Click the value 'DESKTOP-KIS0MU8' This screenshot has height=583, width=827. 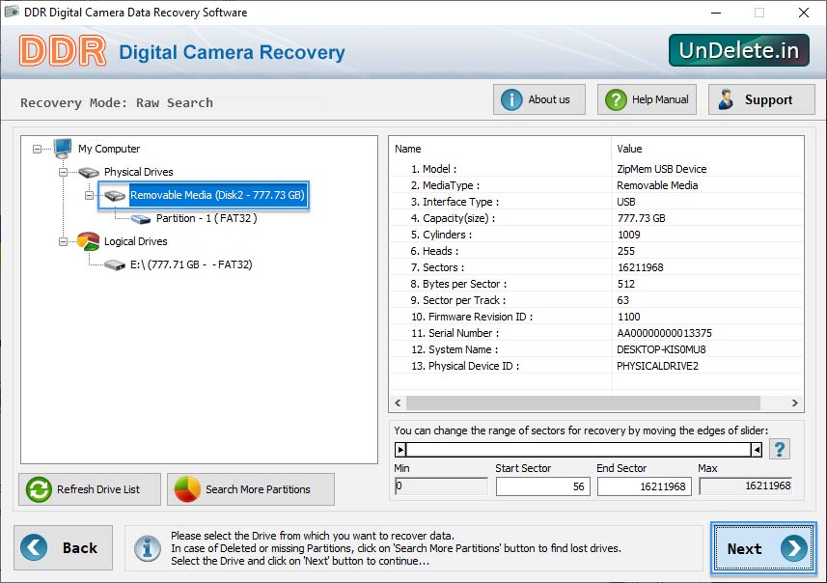point(661,349)
